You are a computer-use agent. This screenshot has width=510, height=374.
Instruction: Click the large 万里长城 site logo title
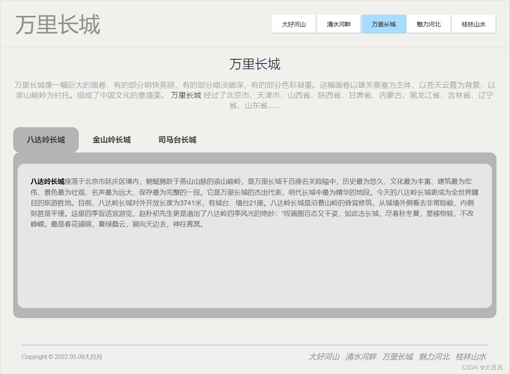(58, 25)
